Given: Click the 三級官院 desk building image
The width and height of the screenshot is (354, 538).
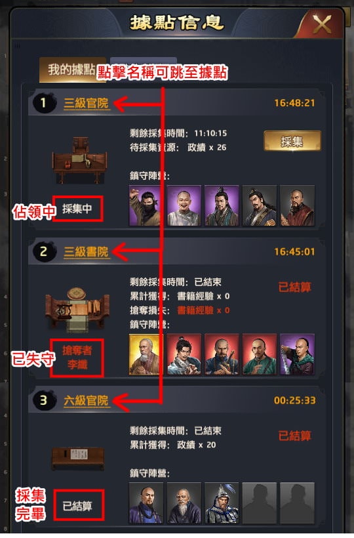Looking at the screenshot, I should 79,159.
